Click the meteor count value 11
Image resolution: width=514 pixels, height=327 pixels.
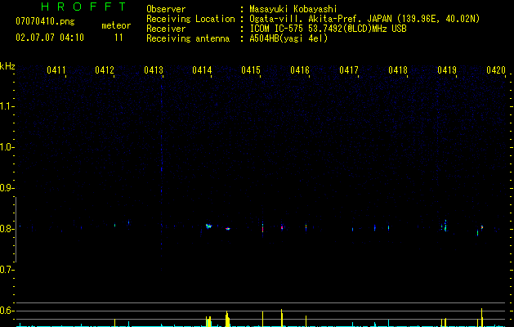pyautogui.click(x=118, y=38)
